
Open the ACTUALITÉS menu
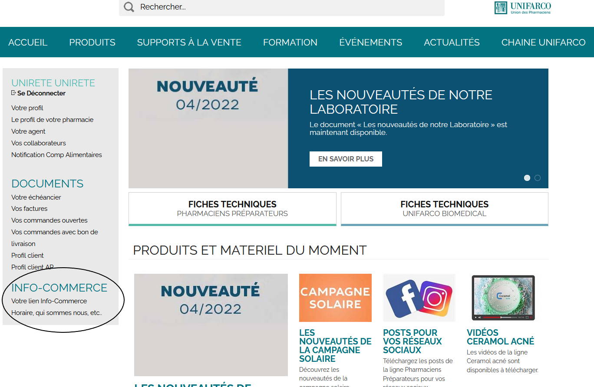452,43
